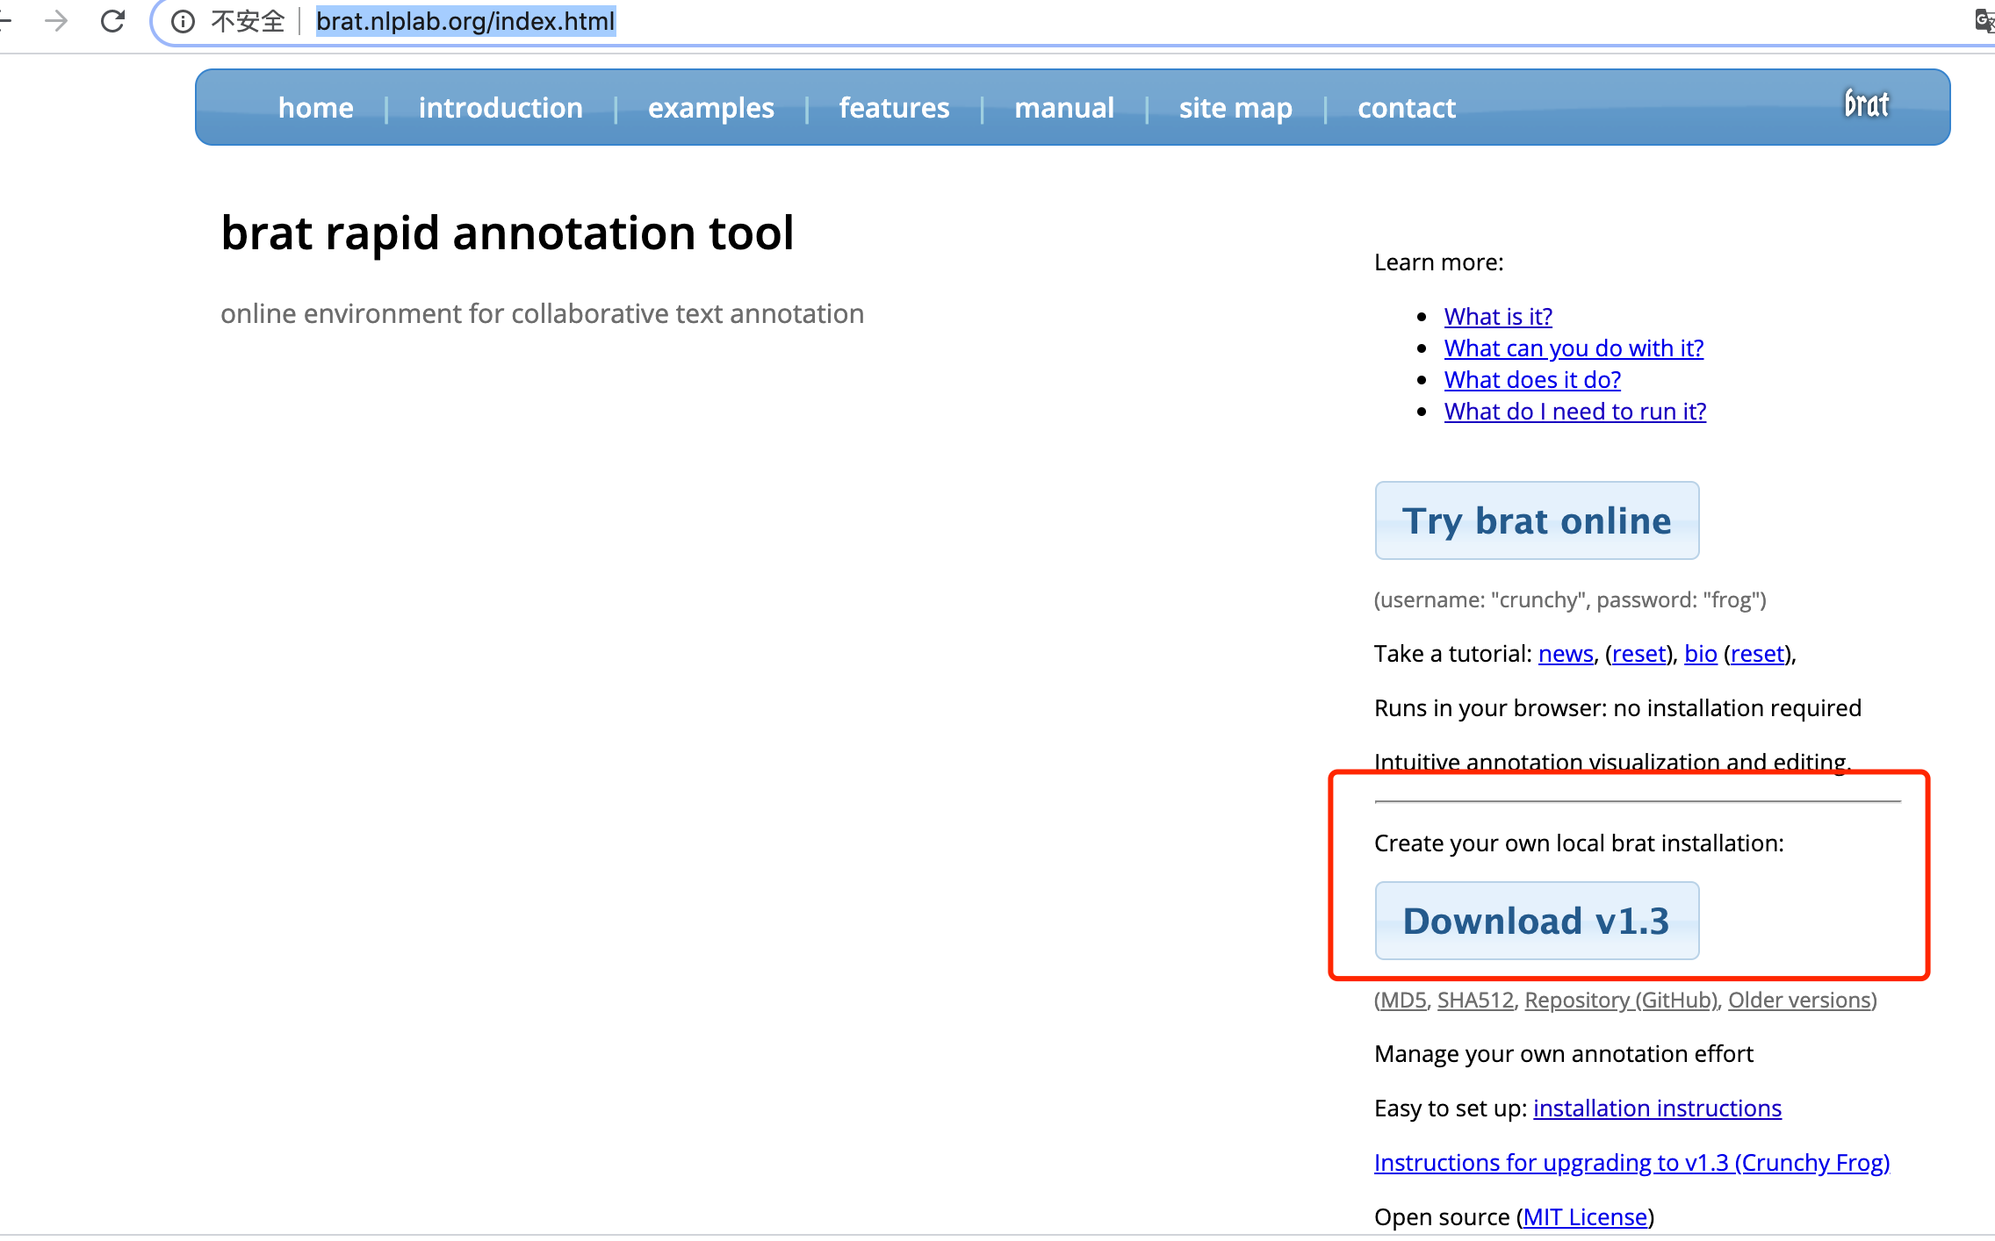Click the translate page icon
Screen dimensions: 1995x1241
[x=1984, y=21]
